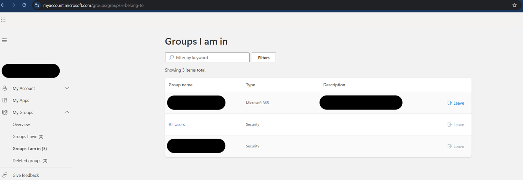The width and height of the screenshot is (523, 180).
Task: Focus the Filter by keyword field
Action: tap(207, 57)
